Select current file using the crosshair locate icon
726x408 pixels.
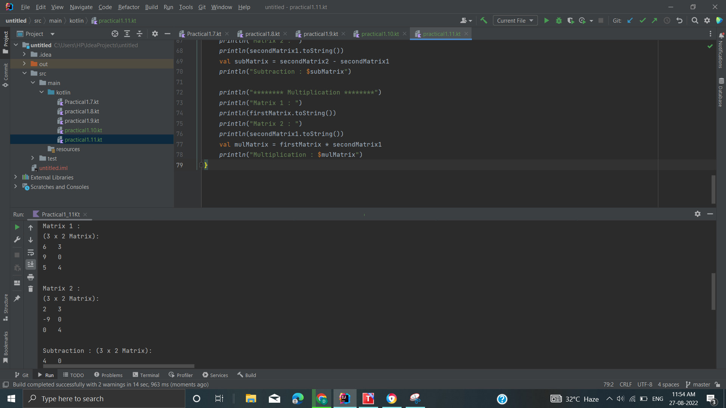click(115, 34)
